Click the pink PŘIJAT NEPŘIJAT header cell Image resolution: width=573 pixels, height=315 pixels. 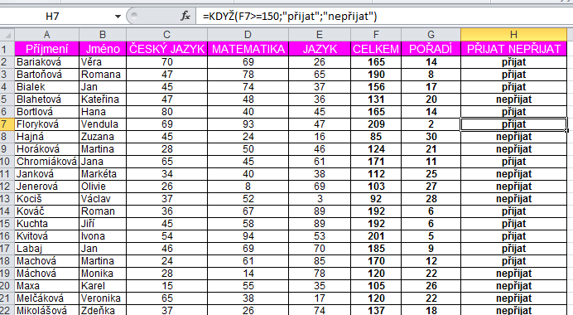pyautogui.click(x=513, y=49)
